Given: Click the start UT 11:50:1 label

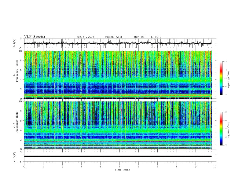Looking at the screenshot, I should point(148,37).
